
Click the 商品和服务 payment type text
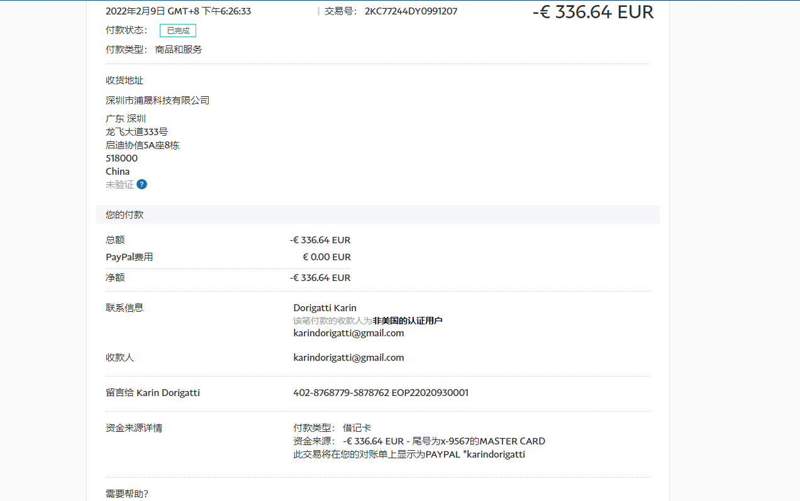pyautogui.click(x=179, y=49)
